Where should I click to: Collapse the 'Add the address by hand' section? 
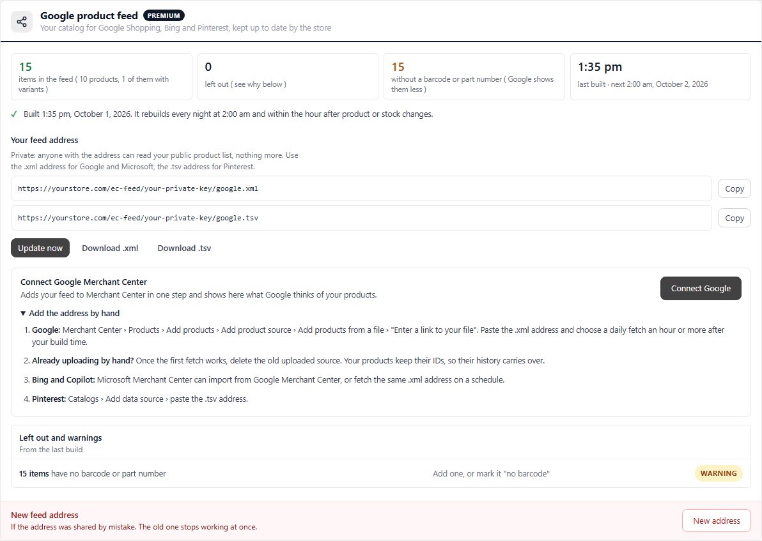pos(70,313)
